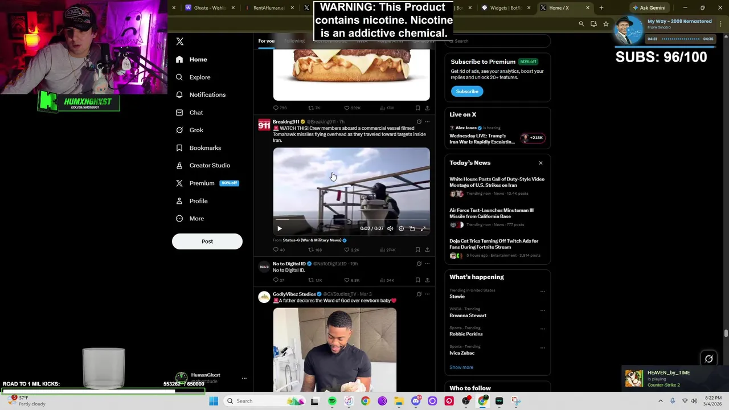Open more options for Ivica Zubac trend
Screen dimensions: 729x410
pos(542,348)
